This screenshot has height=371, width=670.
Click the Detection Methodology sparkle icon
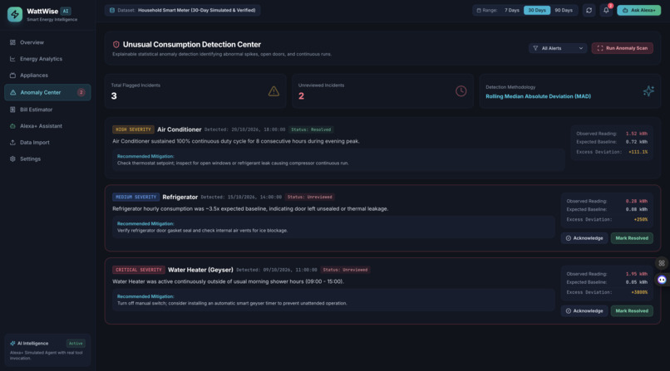click(x=648, y=90)
